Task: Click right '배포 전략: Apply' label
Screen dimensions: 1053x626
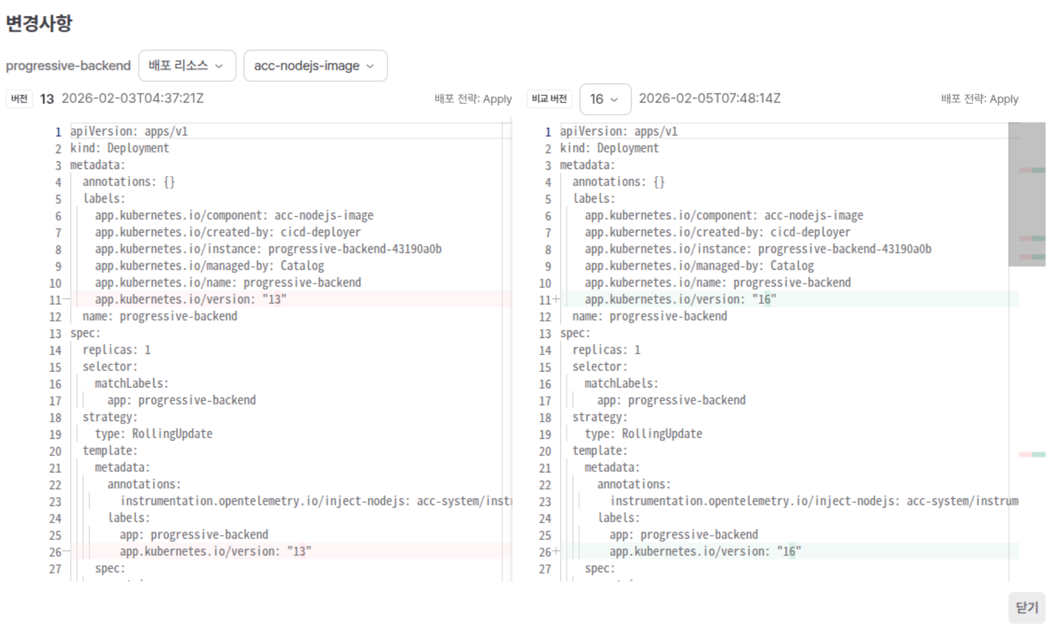Action: click(979, 99)
